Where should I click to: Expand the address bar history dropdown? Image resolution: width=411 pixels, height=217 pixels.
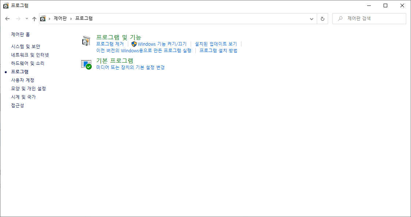pos(311,19)
